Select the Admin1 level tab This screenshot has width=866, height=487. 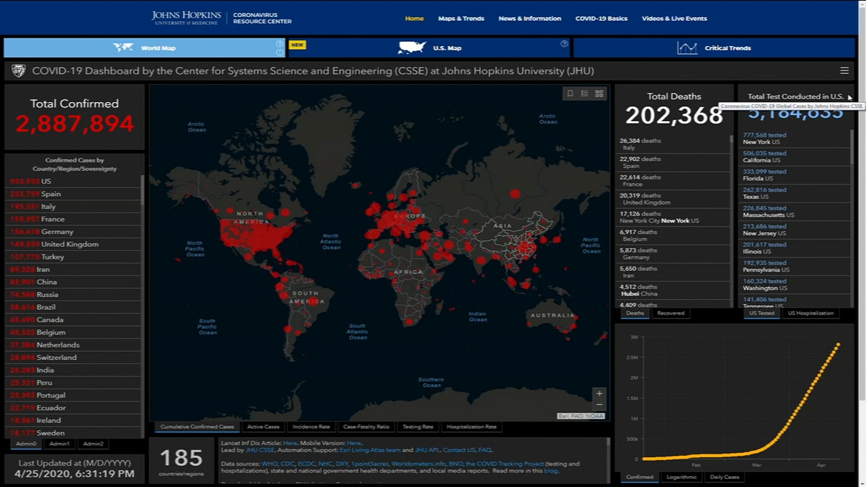tap(60, 444)
